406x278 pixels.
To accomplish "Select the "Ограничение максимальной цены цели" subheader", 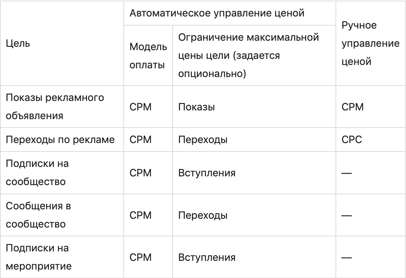I will [249, 56].
